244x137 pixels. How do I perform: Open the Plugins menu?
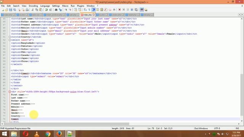point(80,6)
